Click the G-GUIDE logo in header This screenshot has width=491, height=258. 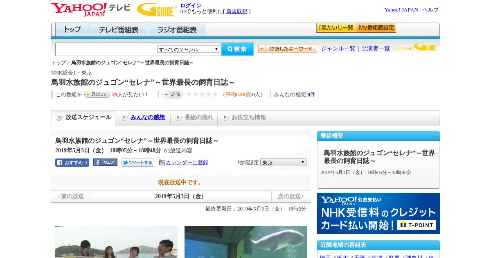(x=157, y=9)
